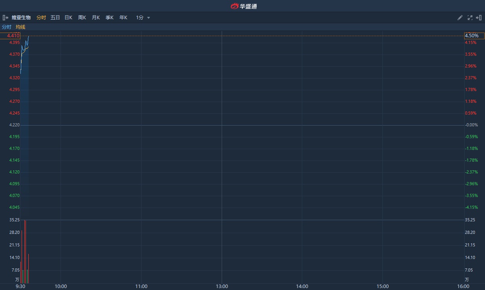Viewport: 485px width, 290px height.
Task: Open the pencil drawing tool
Action: (460, 18)
